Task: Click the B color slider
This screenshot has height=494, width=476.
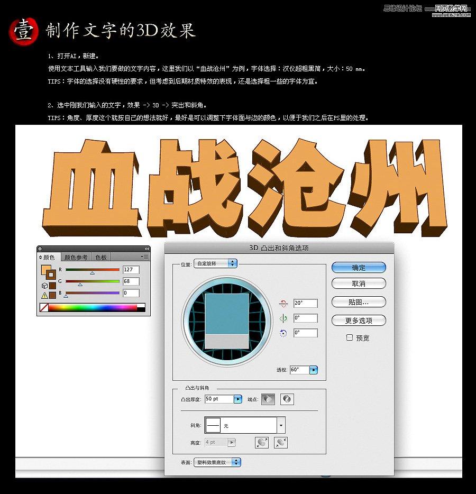Action: point(93,293)
